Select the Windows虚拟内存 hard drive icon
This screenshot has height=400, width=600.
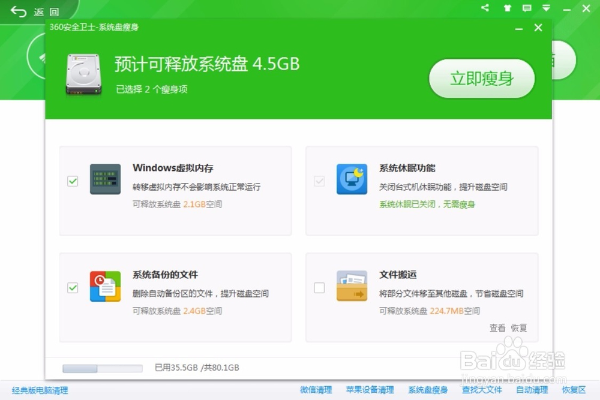(x=104, y=179)
